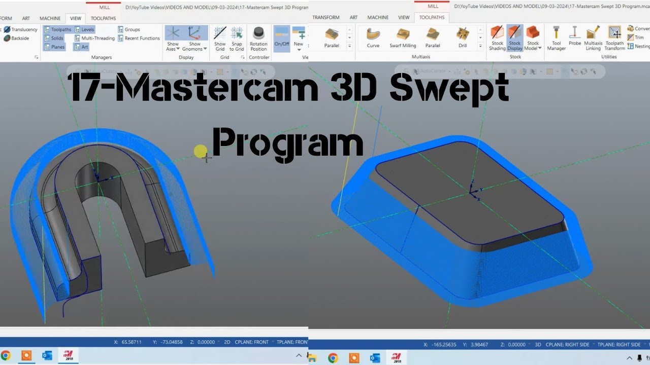Open Toolpath Transform
This screenshot has width=650, height=365.
point(614,38)
